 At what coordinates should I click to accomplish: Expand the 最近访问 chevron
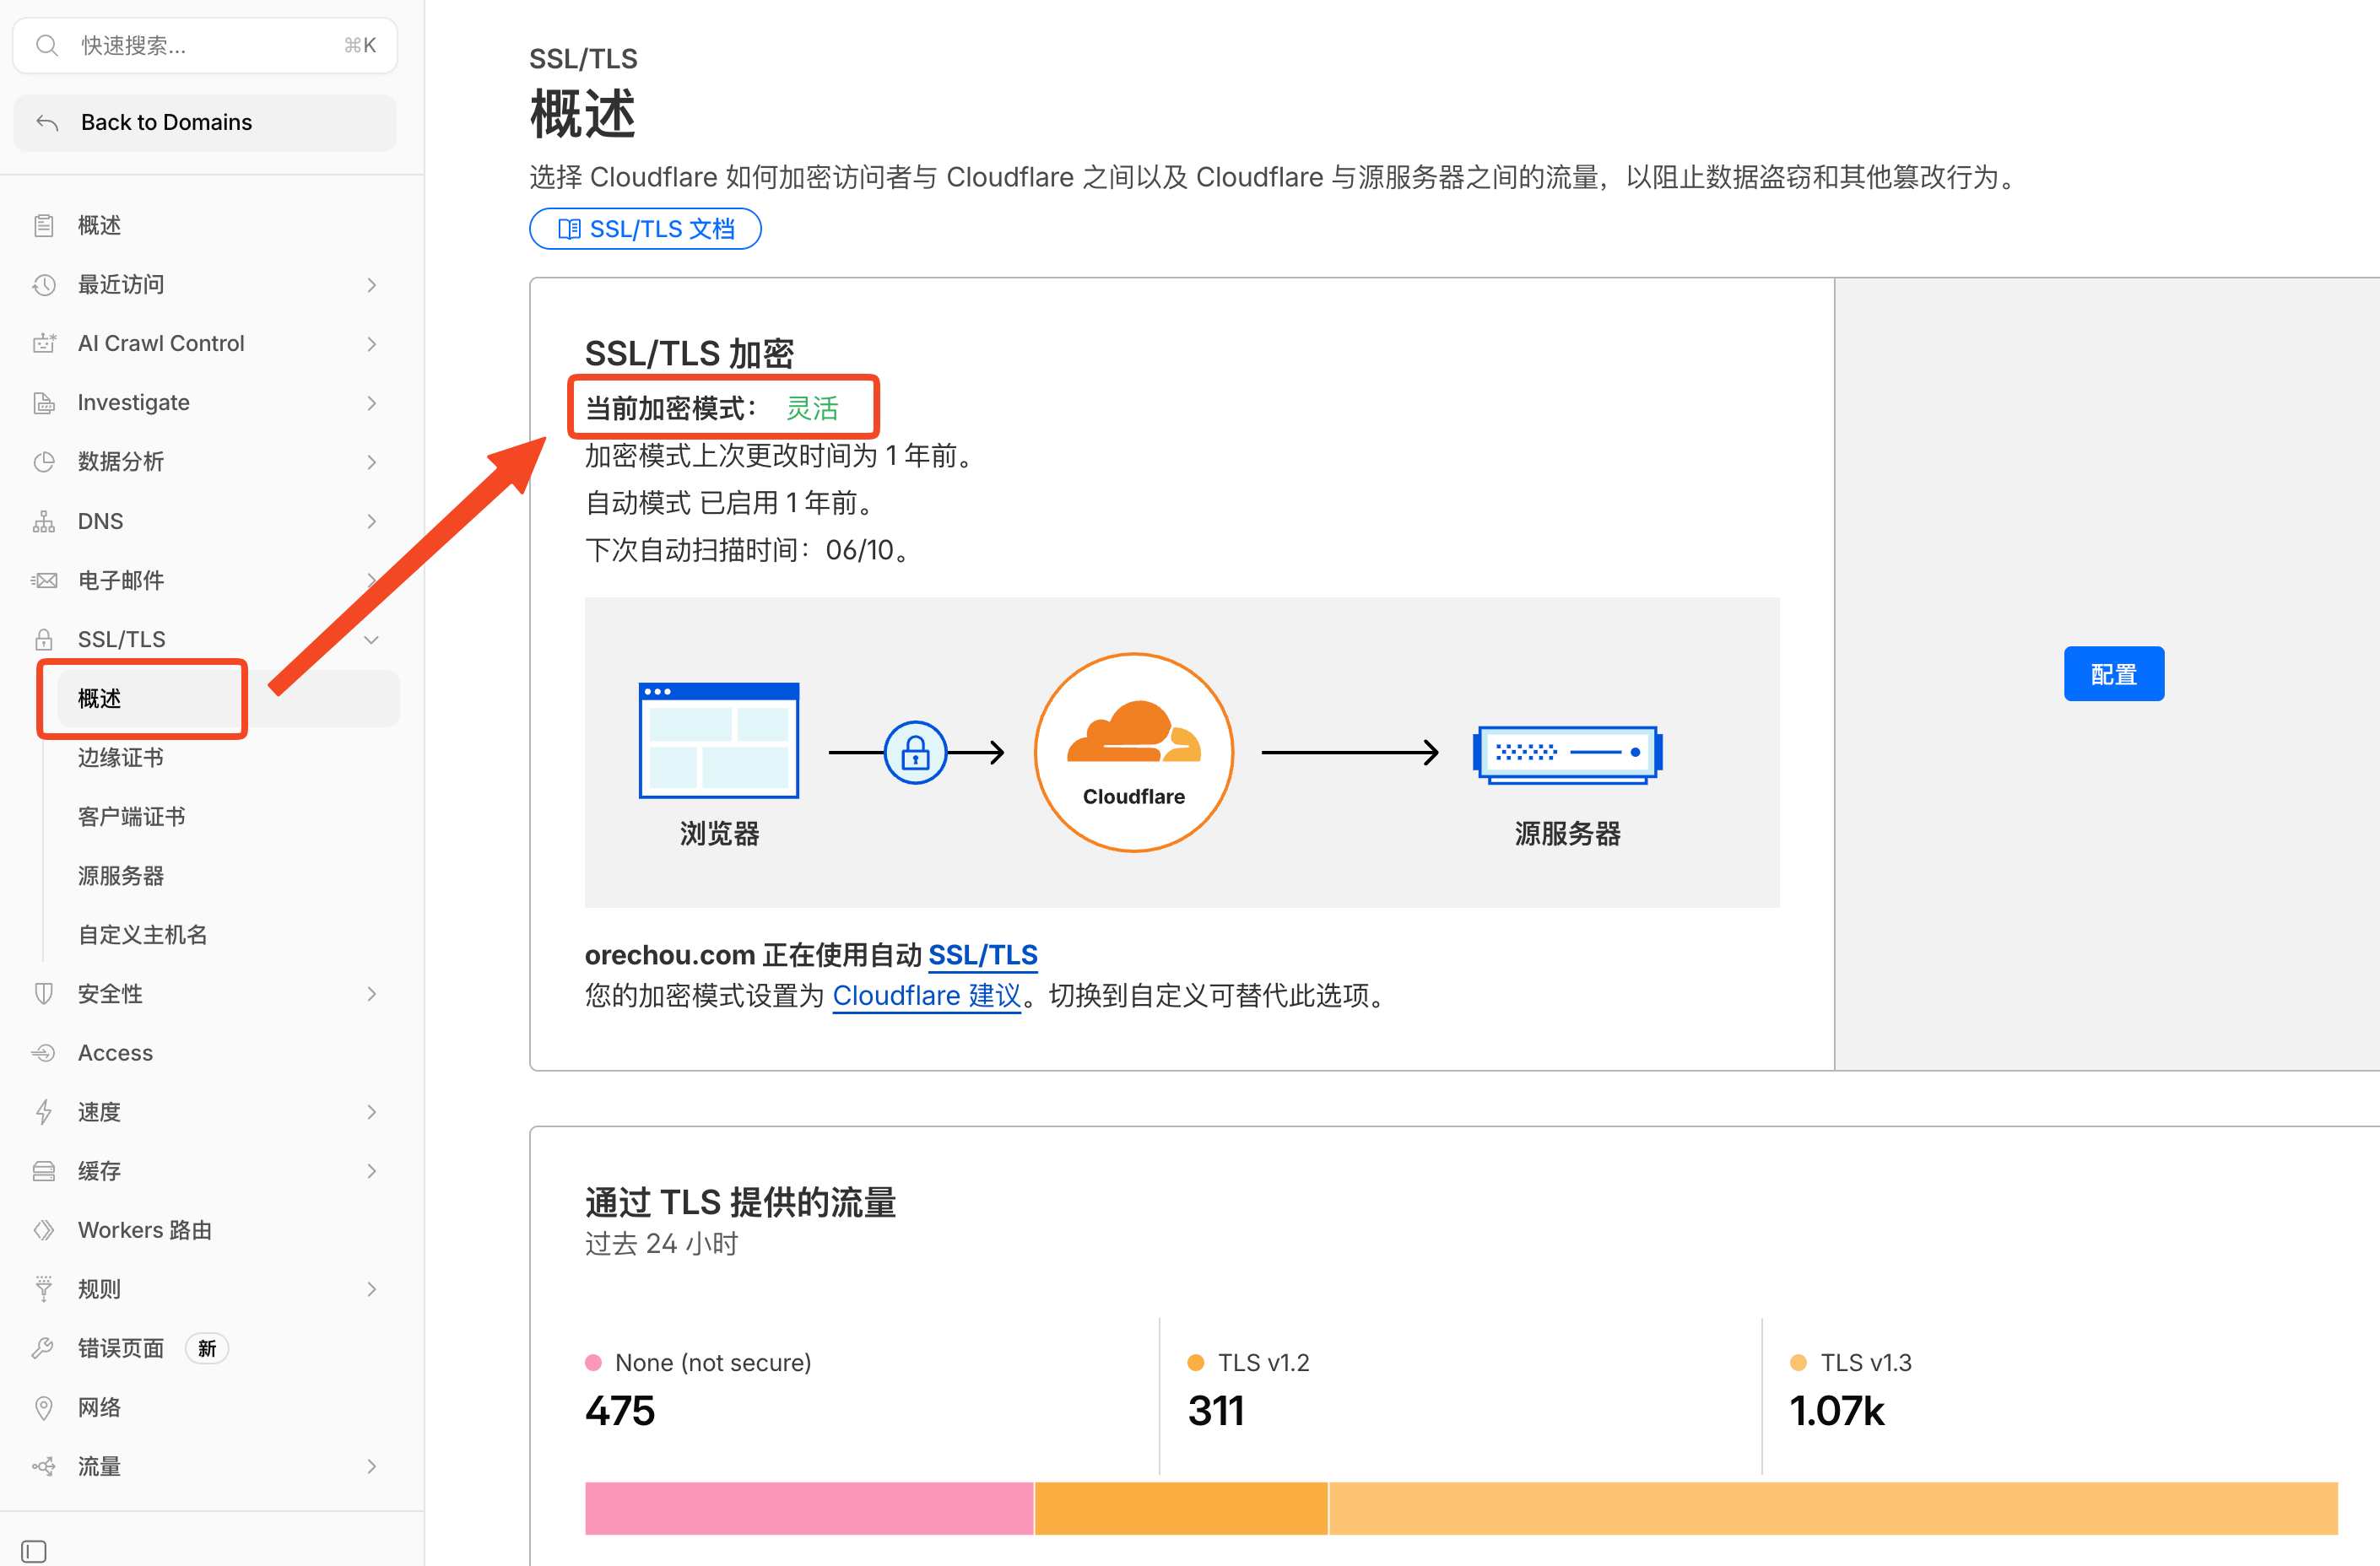pos(372,285)
